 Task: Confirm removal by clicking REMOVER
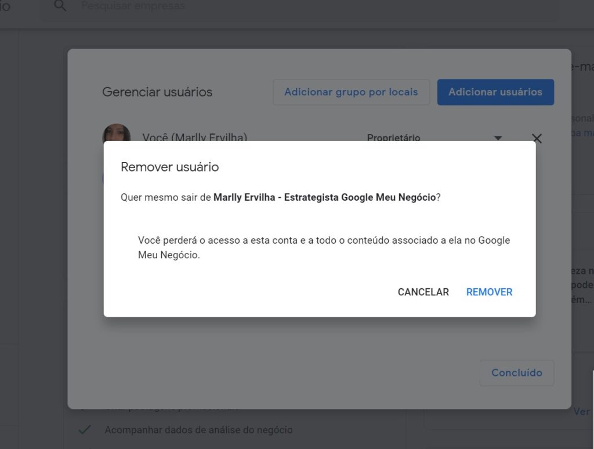click(488, 292)
